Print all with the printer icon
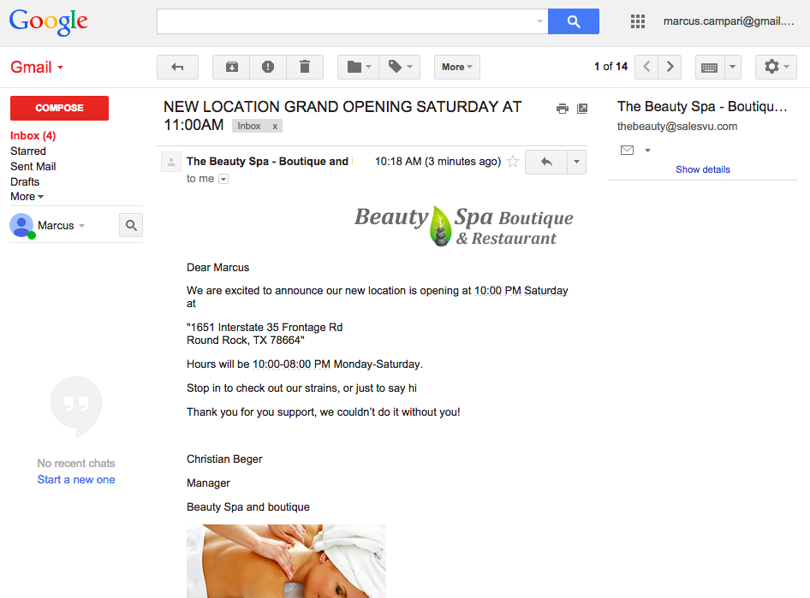This screenshot has width=810, height=598. click(563, 109)
